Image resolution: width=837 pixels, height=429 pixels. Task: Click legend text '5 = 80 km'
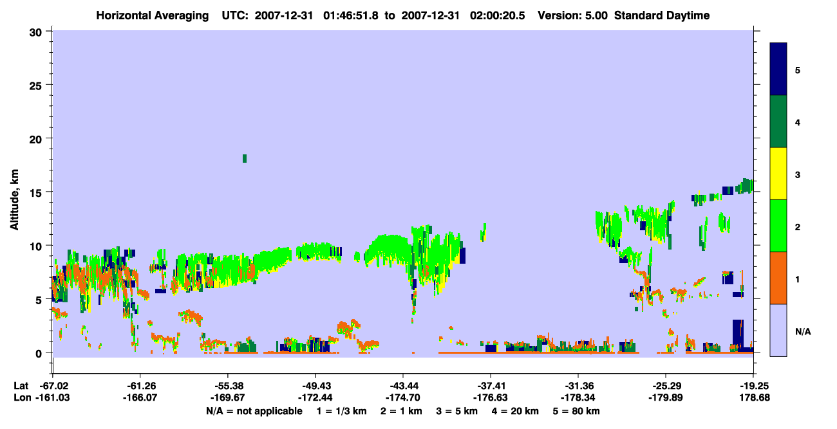tap(576, 411)
